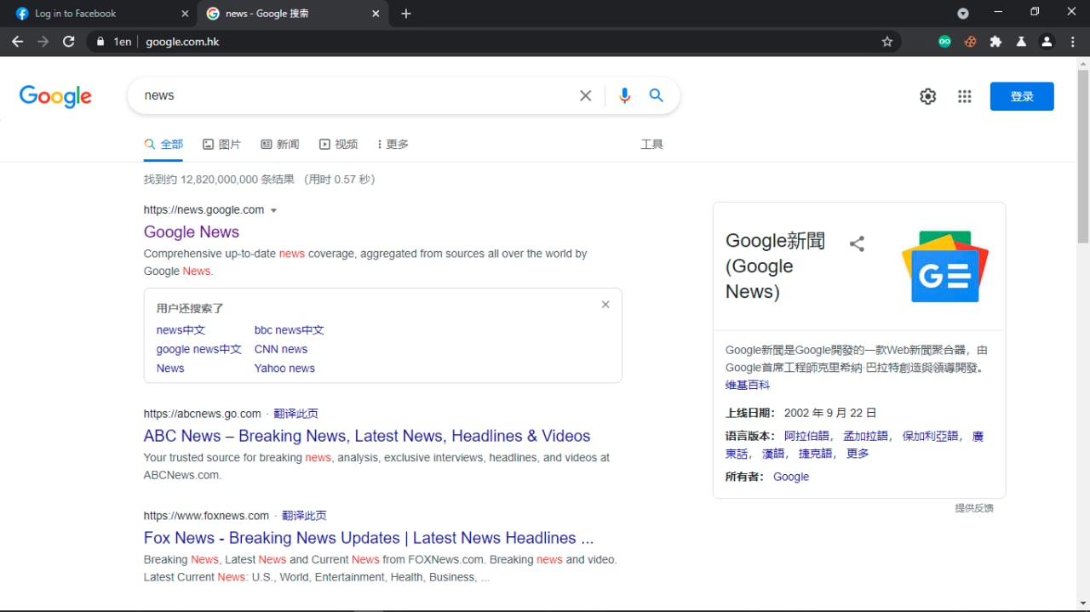Click the browser forward arrow

pyautogui.click(x=43, y=42)
